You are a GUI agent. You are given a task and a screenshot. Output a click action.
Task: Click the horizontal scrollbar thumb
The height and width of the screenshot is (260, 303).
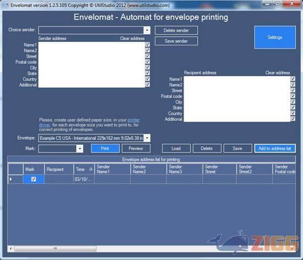55,248
